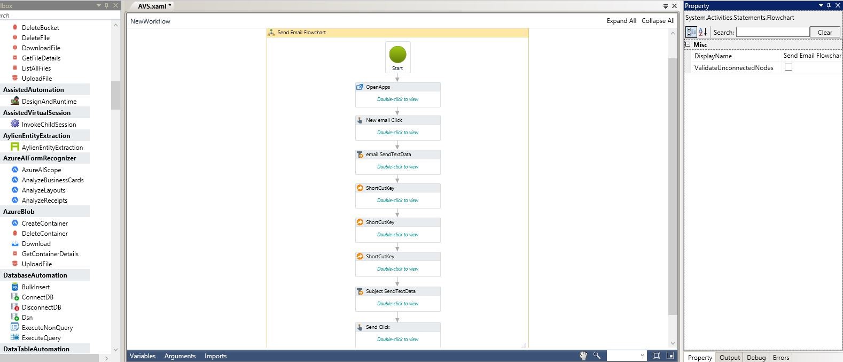Sort properties alphabetically with A-Z icon

pos(703,32)
